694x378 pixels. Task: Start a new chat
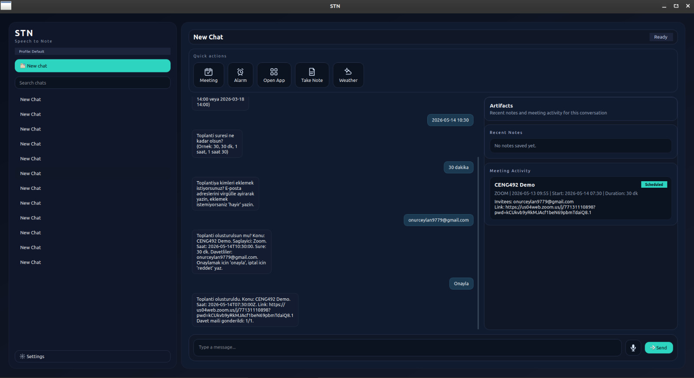pos(92,66)
